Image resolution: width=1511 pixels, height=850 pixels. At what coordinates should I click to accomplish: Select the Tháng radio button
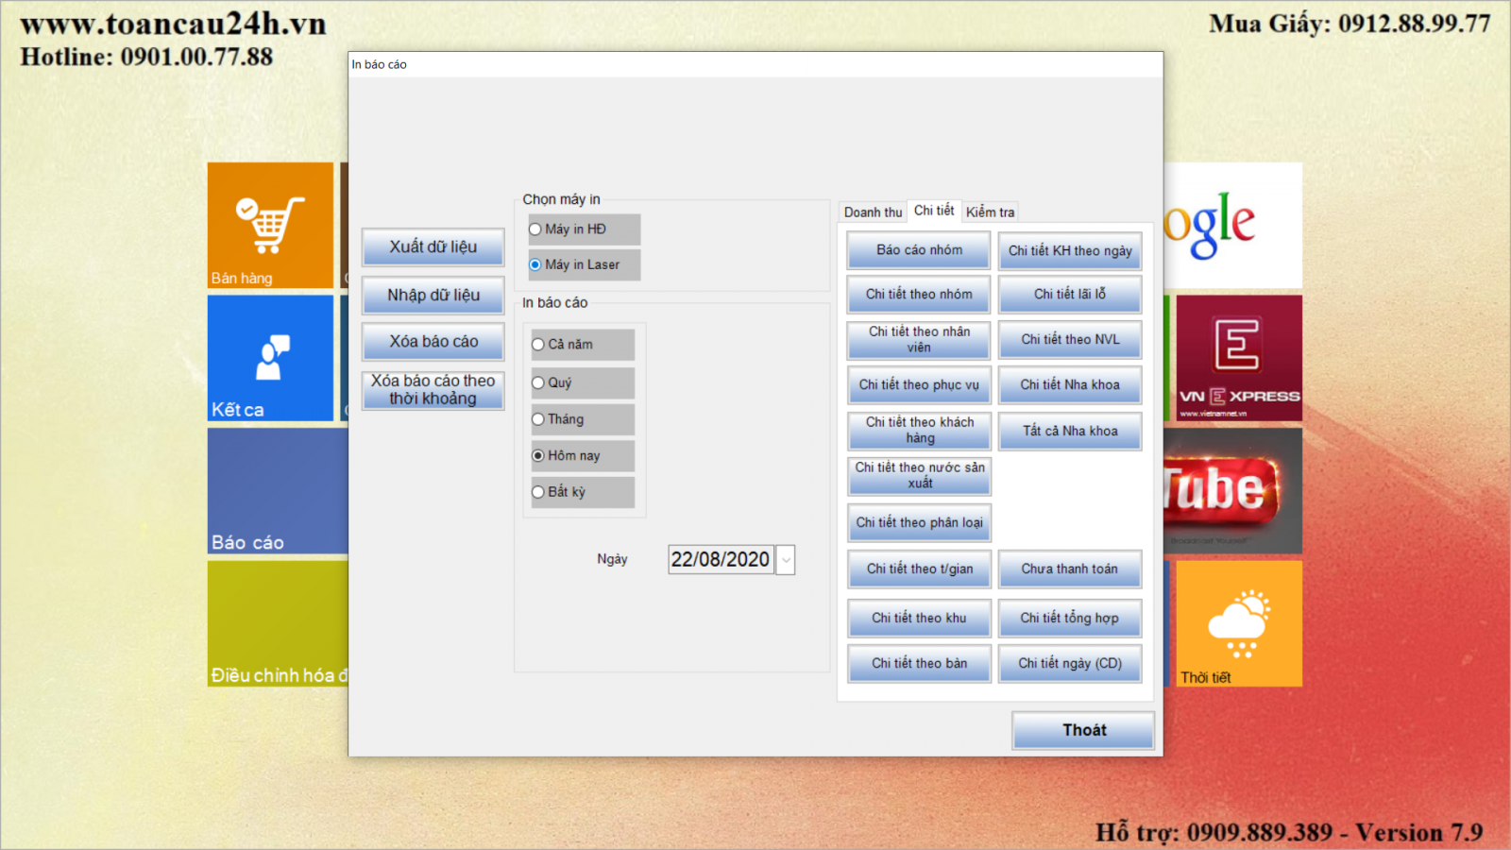point(538,419)
